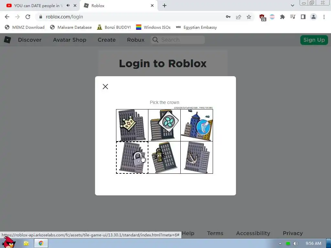This screenshot has width=331, height=248.
Task: Close the YouTube tab
Action: 75,6
